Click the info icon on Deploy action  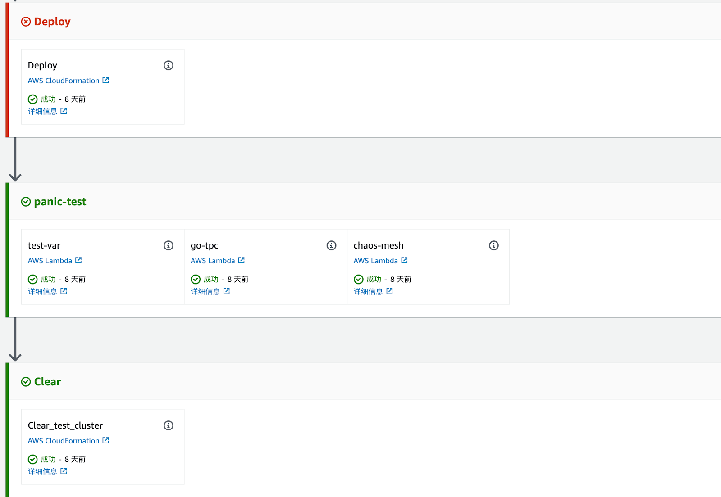(x=169, y=65)
